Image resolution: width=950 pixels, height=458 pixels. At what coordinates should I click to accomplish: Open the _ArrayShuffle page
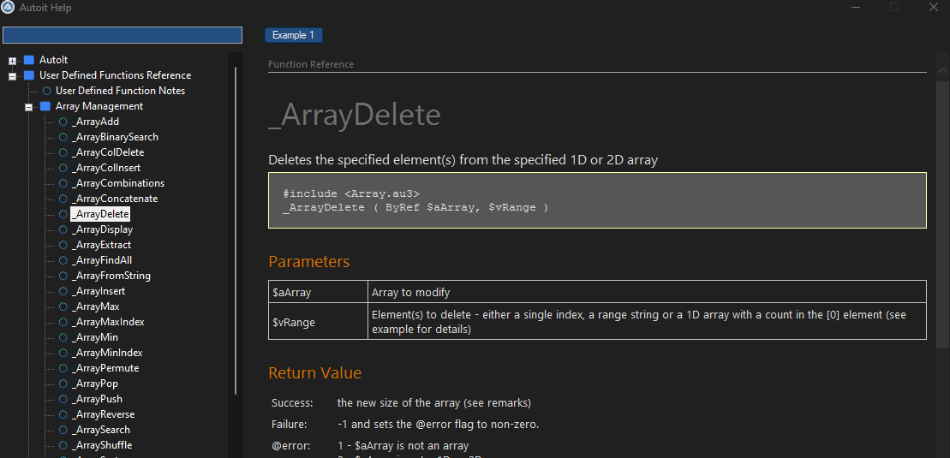click(101, 445)
